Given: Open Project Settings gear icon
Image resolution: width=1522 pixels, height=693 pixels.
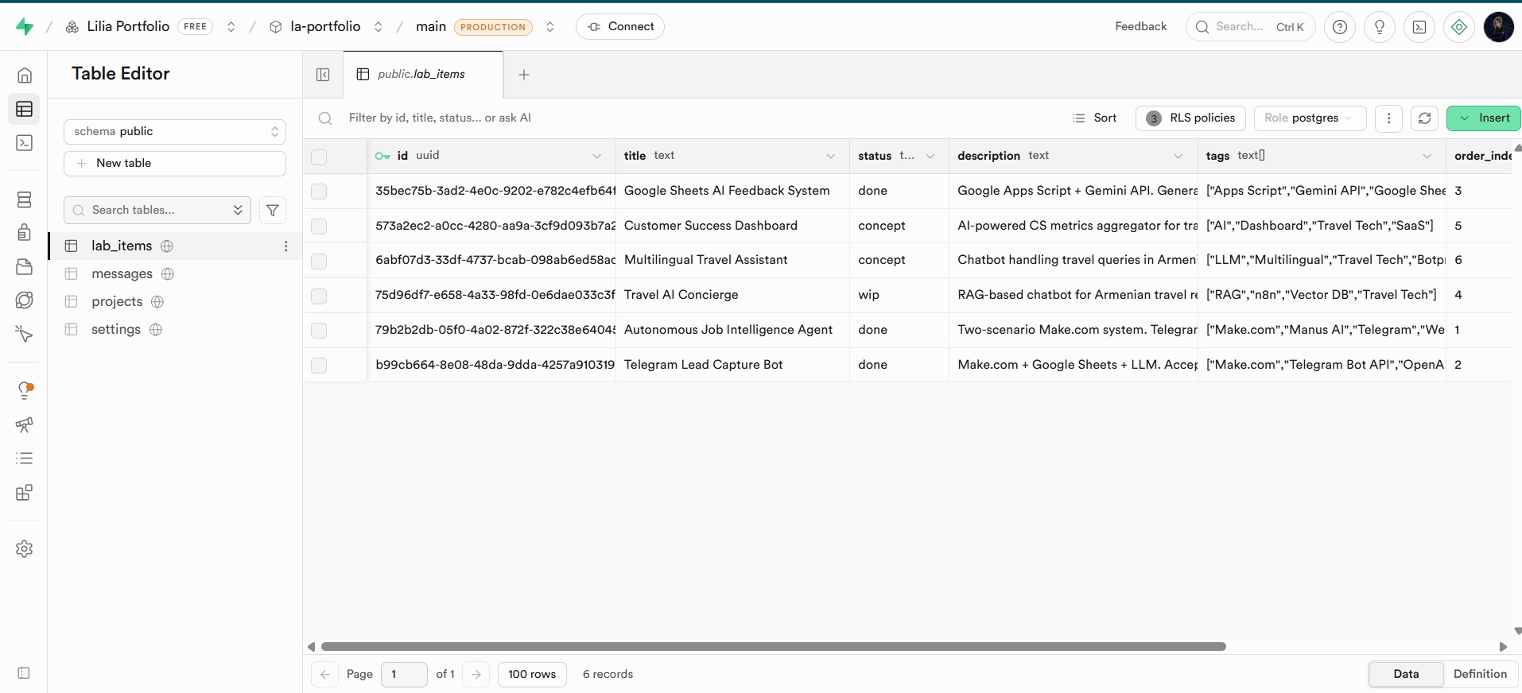Looking at the screenshot, I should 25,548.
